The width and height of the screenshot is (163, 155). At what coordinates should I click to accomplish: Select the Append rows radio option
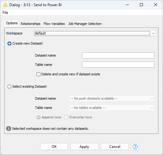pos(38,117)
